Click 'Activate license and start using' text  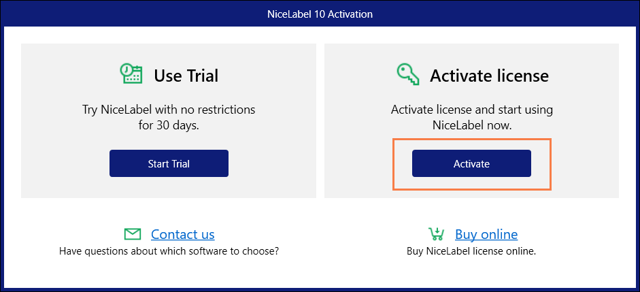pyautogui.click(x=472, y=110)
